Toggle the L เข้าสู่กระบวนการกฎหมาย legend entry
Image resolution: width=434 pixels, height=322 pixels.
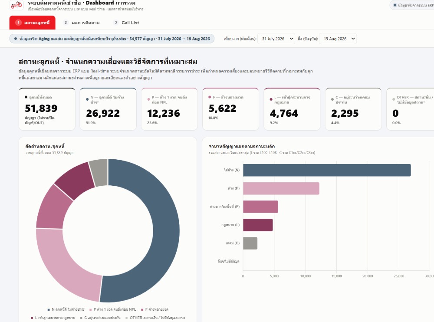pos(53,318)
